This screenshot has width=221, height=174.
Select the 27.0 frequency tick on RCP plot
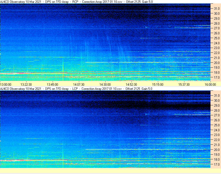217,28
